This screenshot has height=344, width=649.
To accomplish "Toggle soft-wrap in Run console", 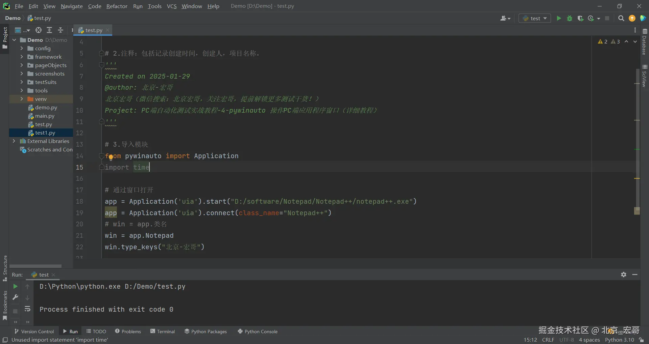I will coord(27,309).
